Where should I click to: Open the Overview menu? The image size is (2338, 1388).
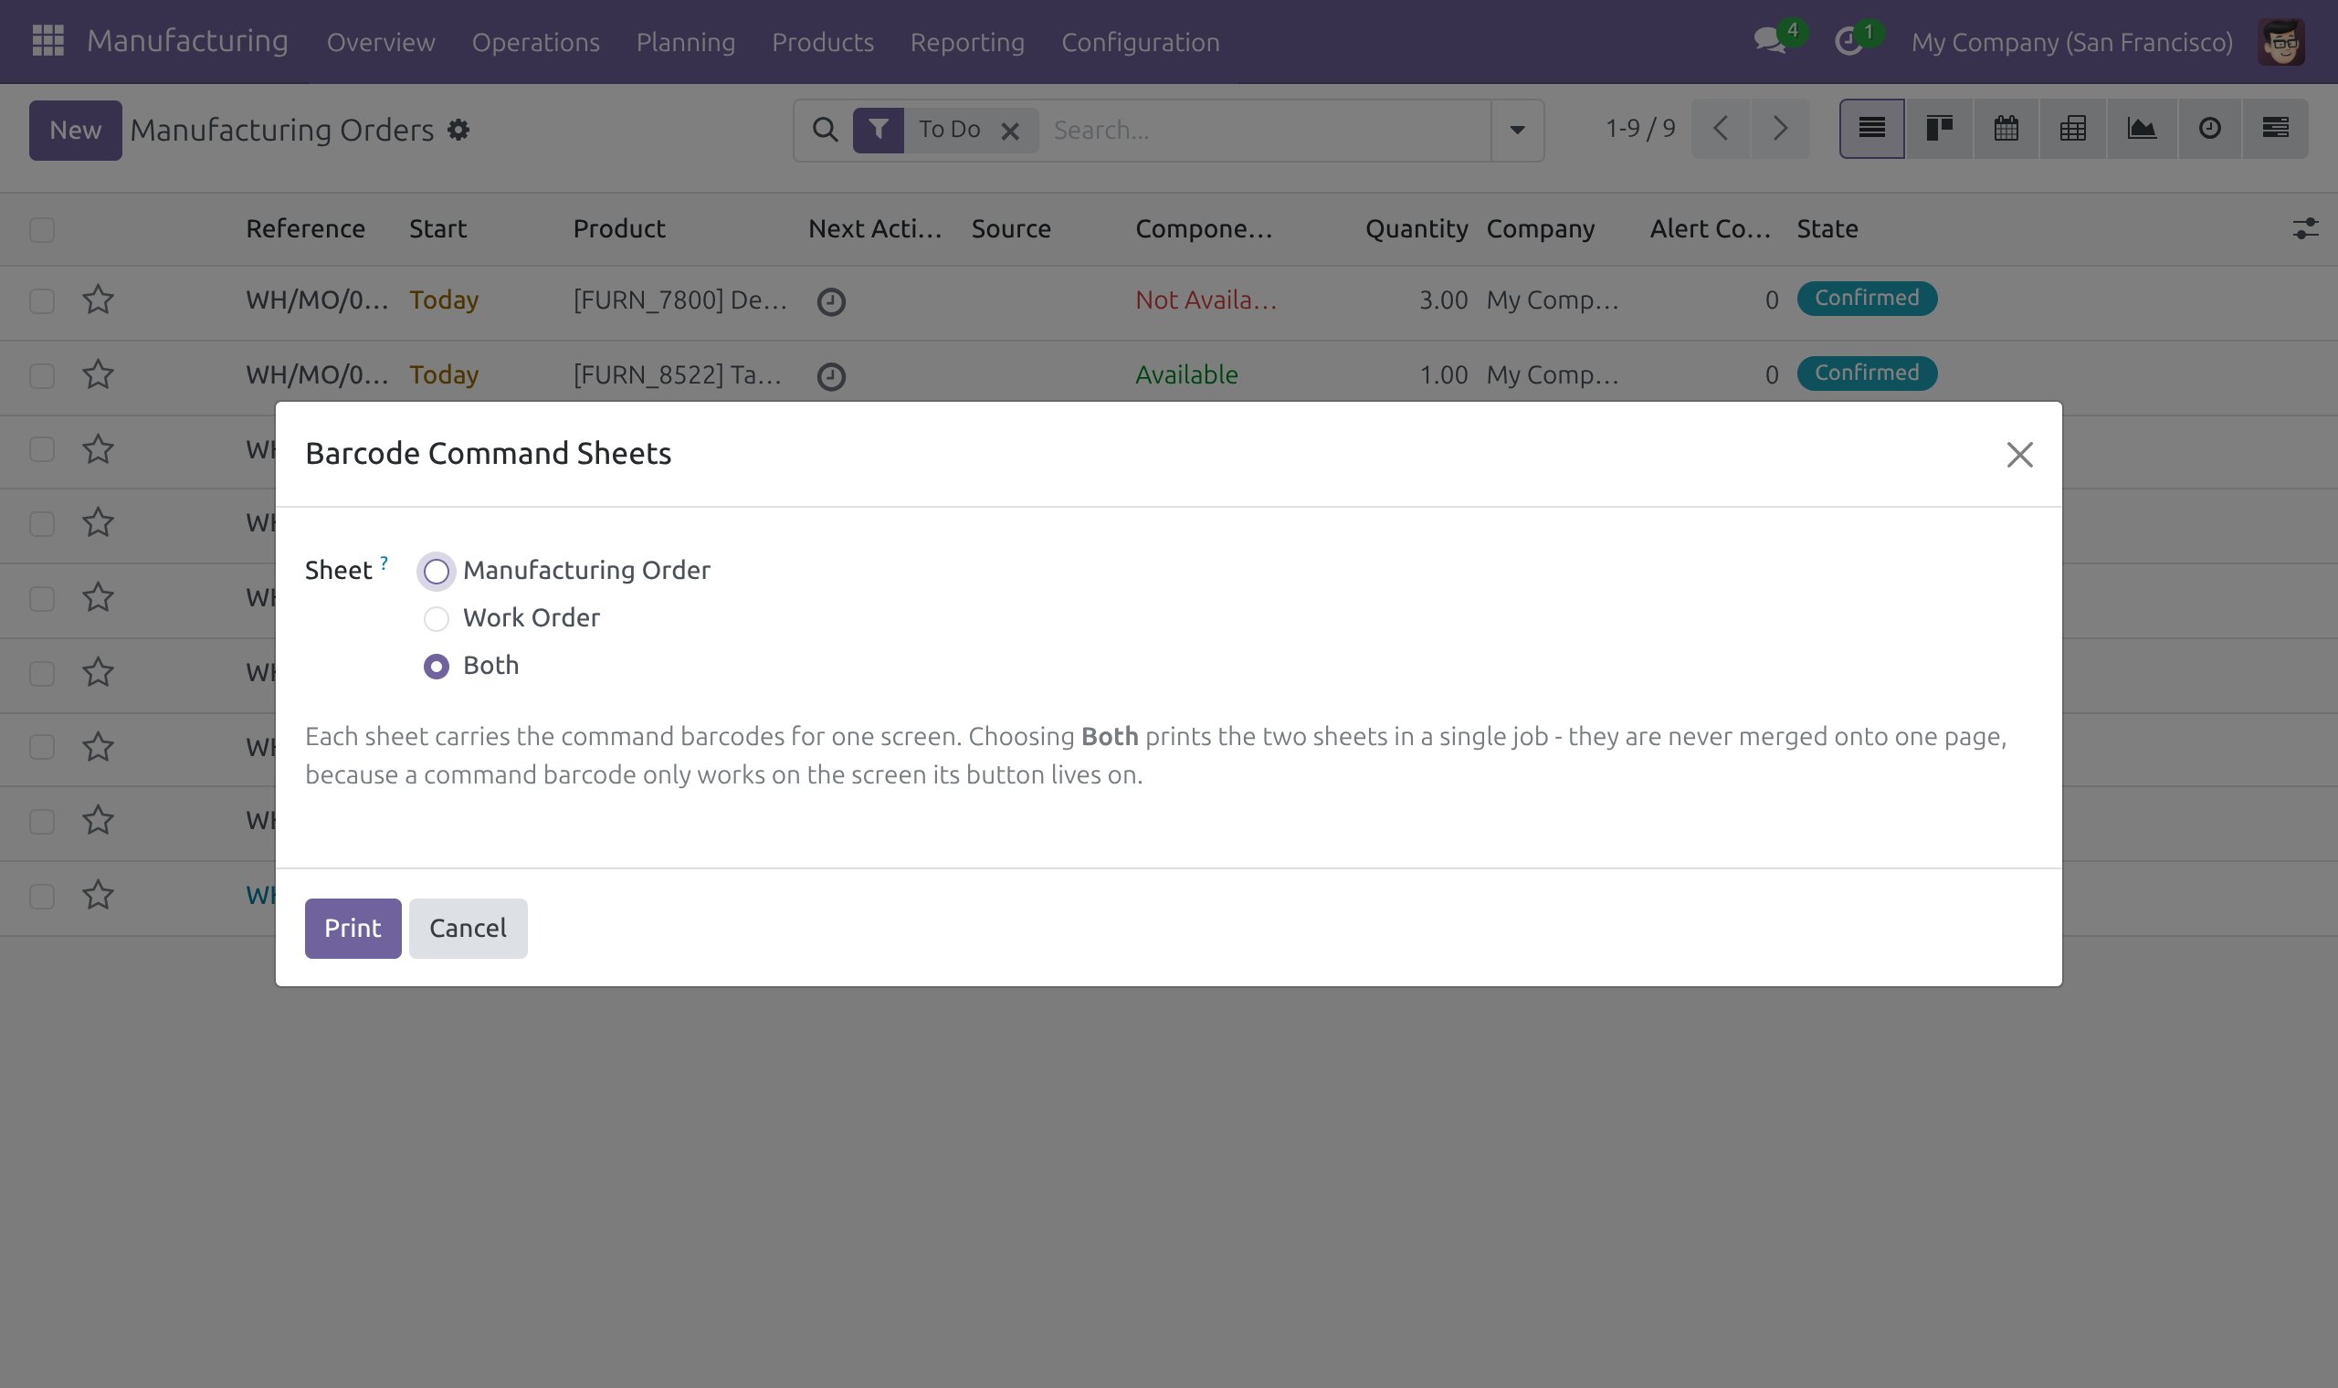coord(381,42)
